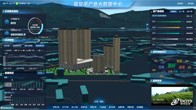Open 电商分析 in bottom navigation
This screenshot has height=110, width=196.
point(84,107)
